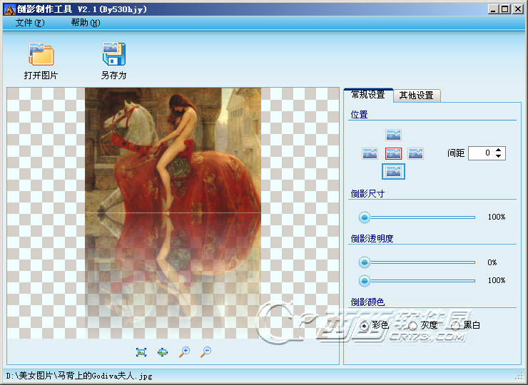Increase 间距 value with up arrow
This screenshot has height=385, width=528.
tap(498, 150)
